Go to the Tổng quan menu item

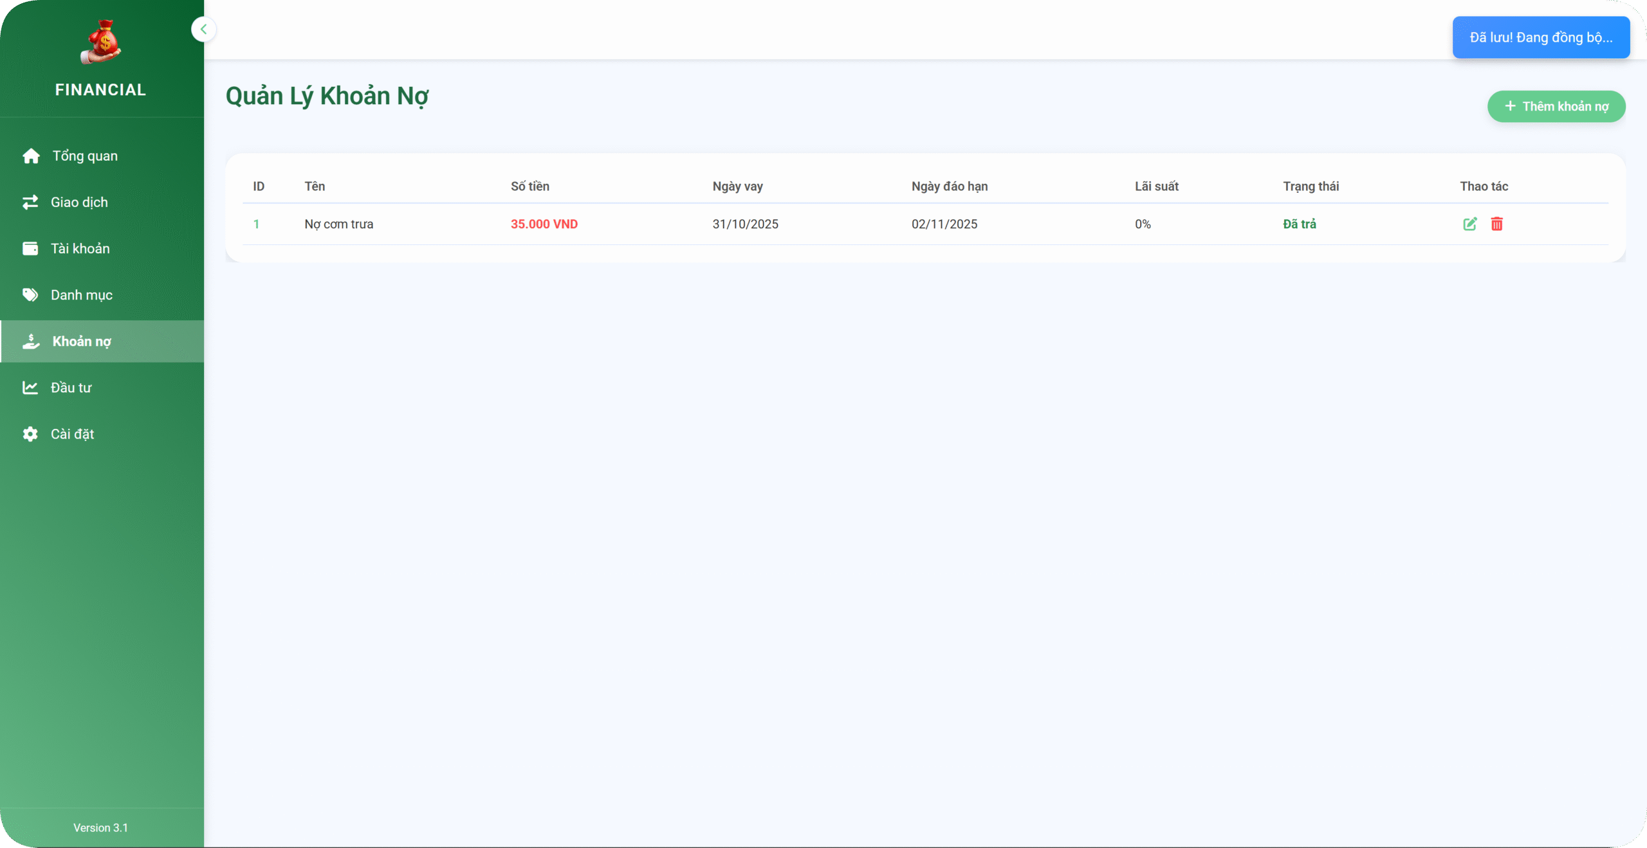tap(85, 156)
